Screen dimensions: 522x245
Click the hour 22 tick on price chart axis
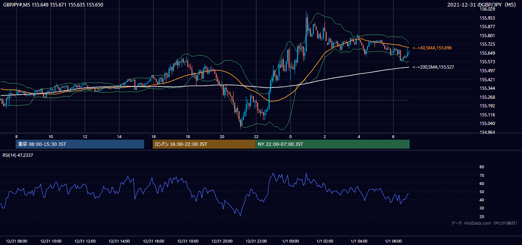[256, 136]
